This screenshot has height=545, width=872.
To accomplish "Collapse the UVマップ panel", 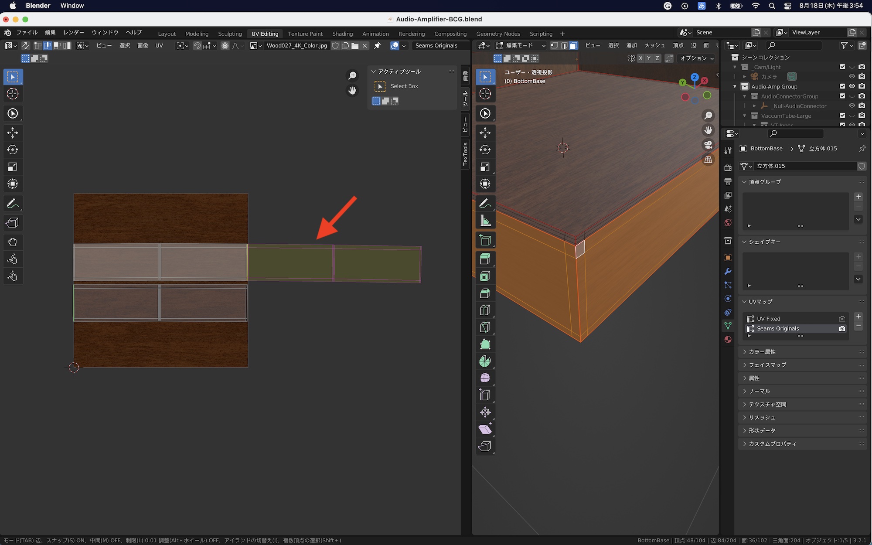I will (760, 302).
